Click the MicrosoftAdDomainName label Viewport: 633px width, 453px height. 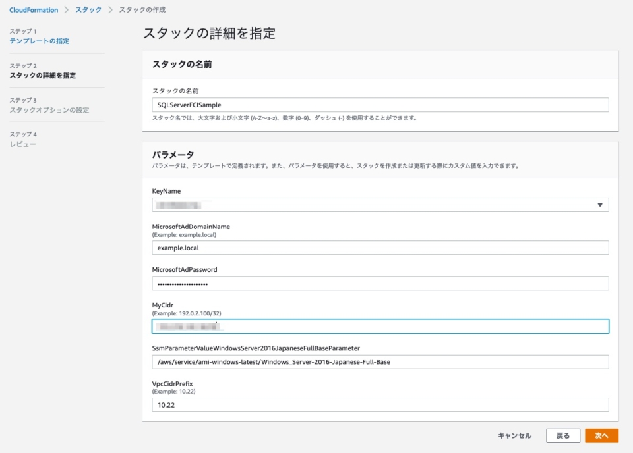point(191,226)
